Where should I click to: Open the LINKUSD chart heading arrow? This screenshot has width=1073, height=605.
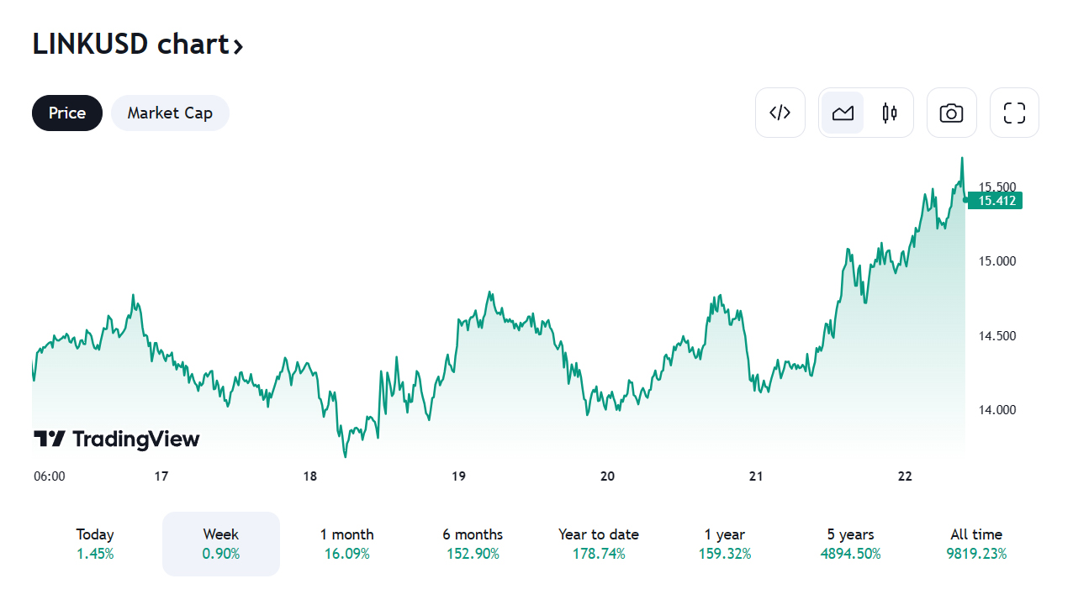click(239, 45)
